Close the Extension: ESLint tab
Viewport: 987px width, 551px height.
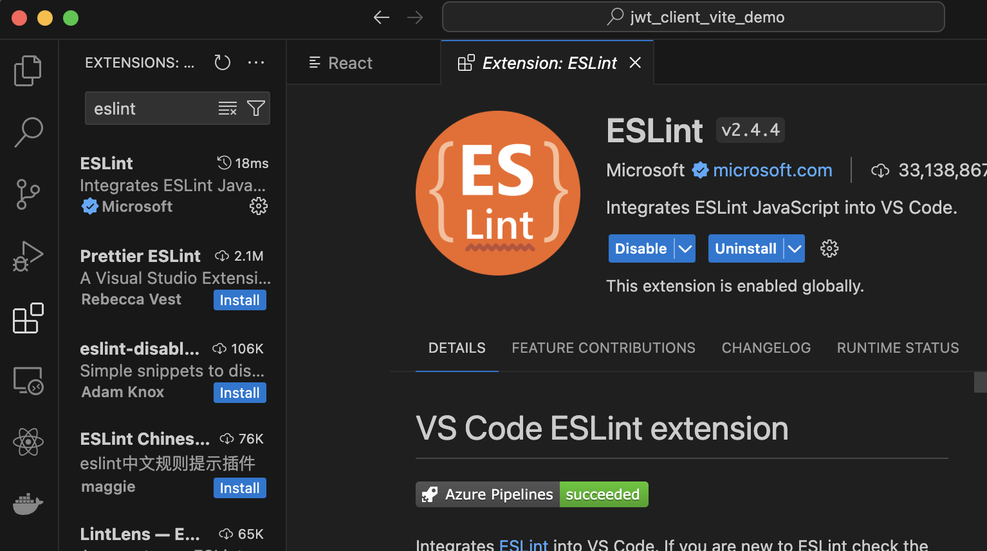[x=635, y=62]
